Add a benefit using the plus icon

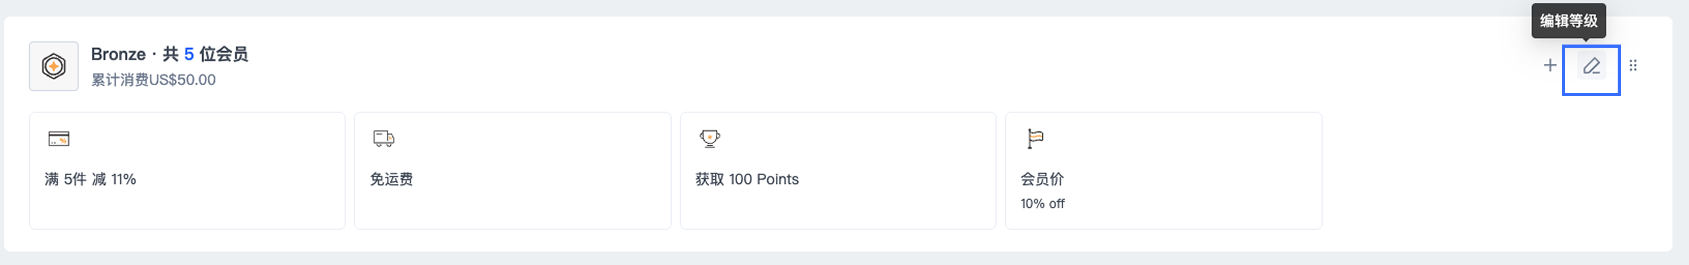pos(1550,65)
